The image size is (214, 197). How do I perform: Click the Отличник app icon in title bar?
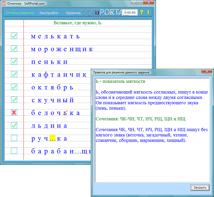pos(4,3)
